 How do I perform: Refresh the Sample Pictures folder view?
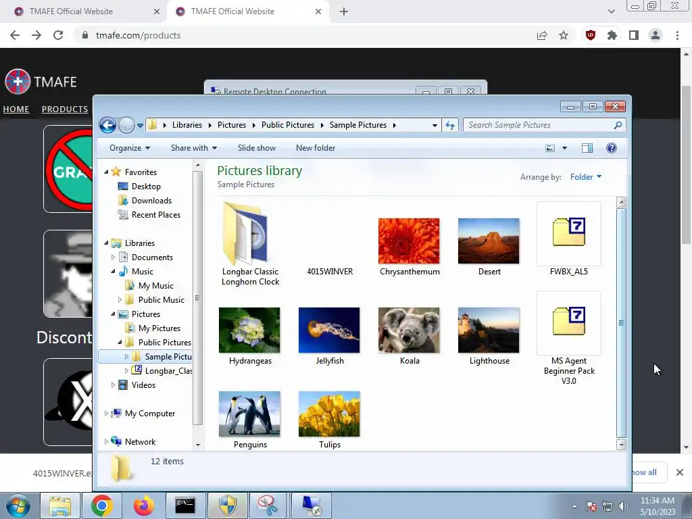[449, 125]
